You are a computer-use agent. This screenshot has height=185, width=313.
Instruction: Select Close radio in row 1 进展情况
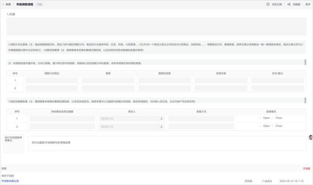click(273, 118)
